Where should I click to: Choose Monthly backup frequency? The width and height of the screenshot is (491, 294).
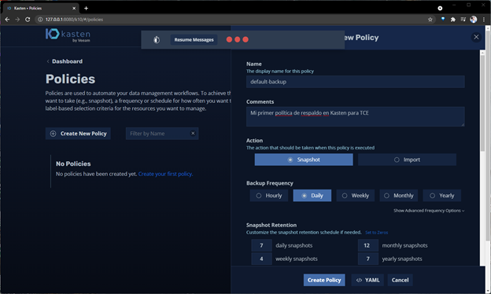tap(399, 196)
